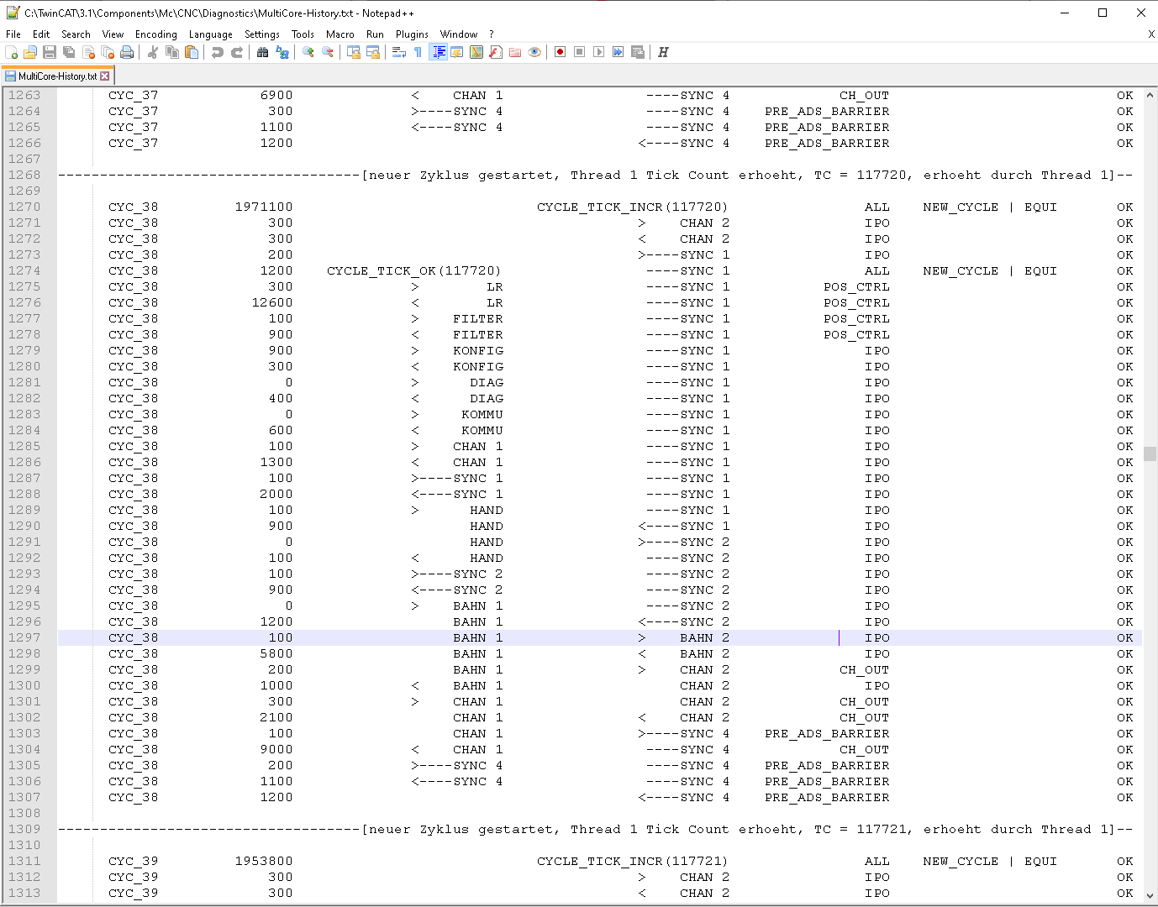Click the Stop Recording macro icon

pyautogui.click(x=580, y=52)
